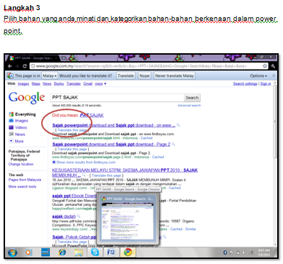Click preview magnifier beside Page 2 result
Image resolution: width=283 pixels, height=264 pixels.
point(173,144)
